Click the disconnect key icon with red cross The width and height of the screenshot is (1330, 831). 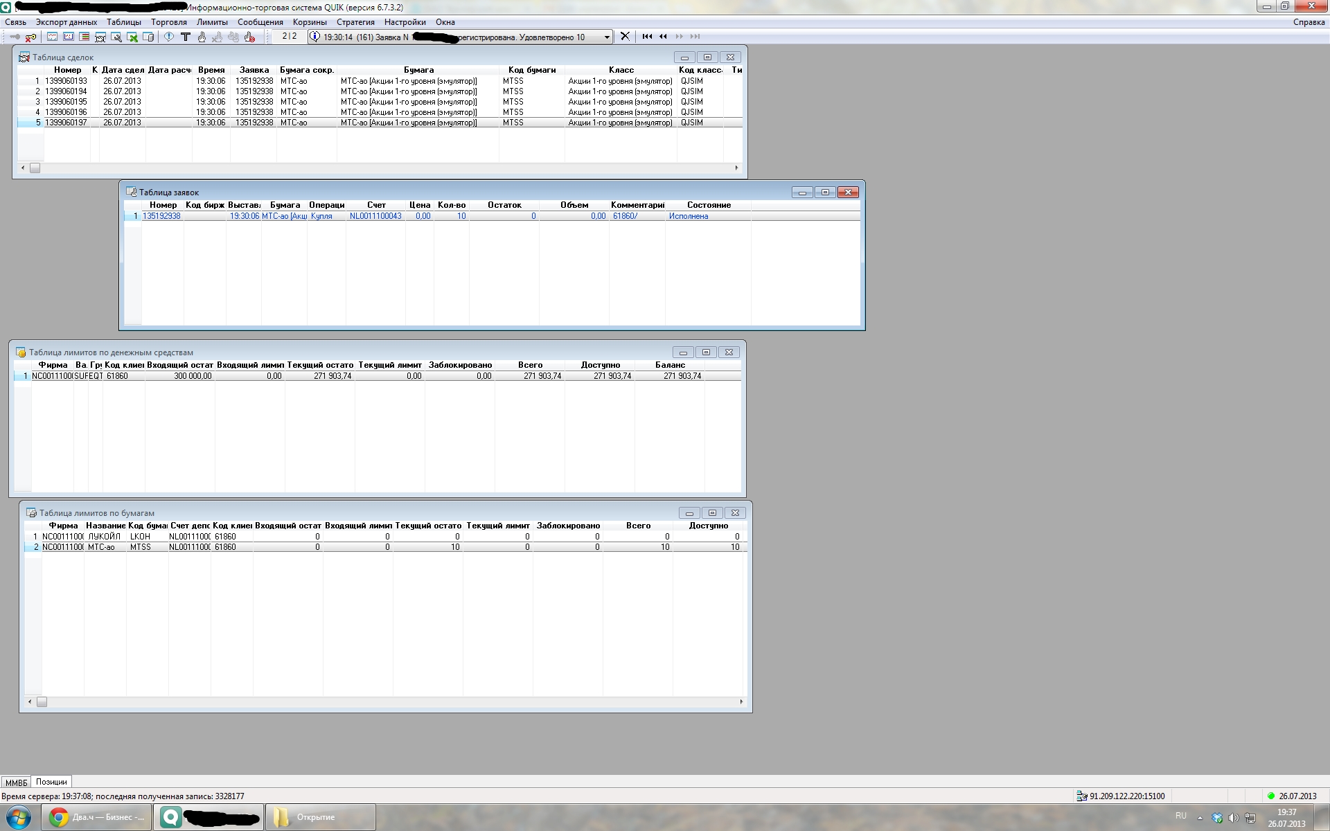[x=30, y=37]
